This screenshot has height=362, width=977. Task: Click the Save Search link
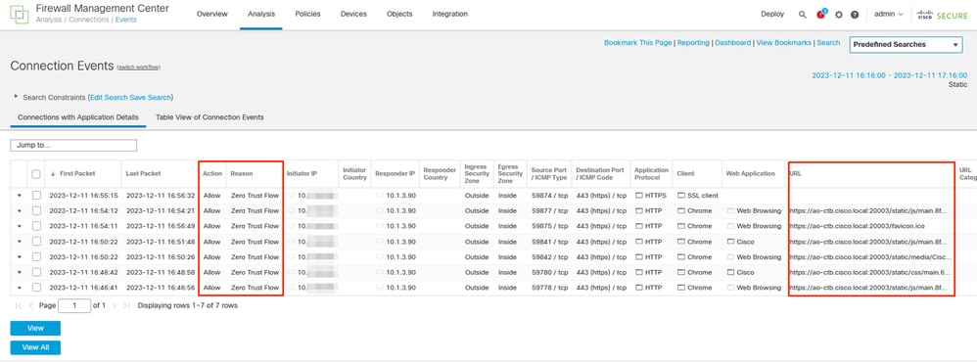150,97
